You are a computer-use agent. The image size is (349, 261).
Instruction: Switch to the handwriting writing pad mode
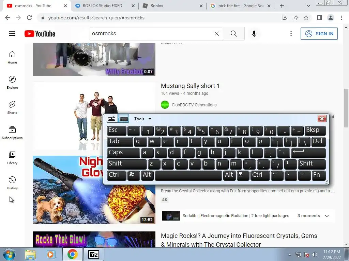click(x=111, y=119)
